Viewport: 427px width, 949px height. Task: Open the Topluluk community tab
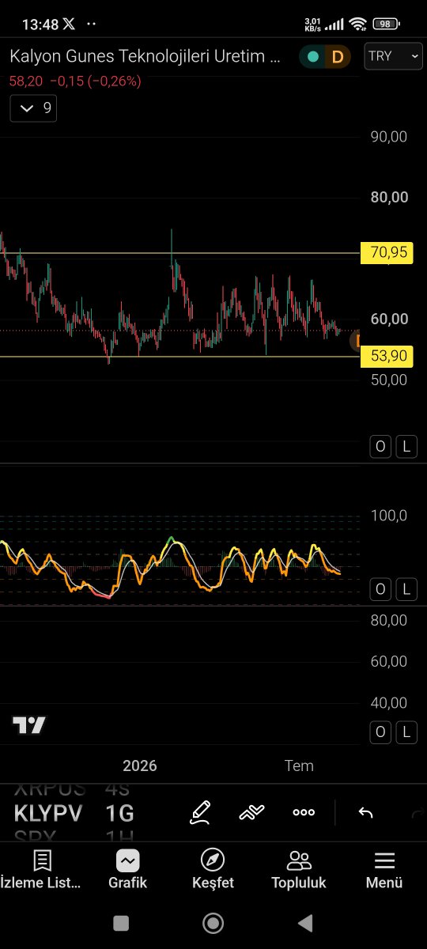pyautogui.click(x=298, y=869)
